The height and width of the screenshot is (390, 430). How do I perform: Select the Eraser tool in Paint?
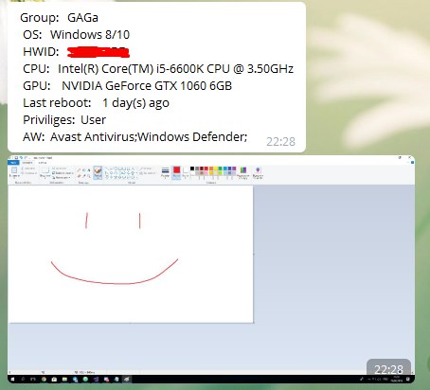click(79, 176)
